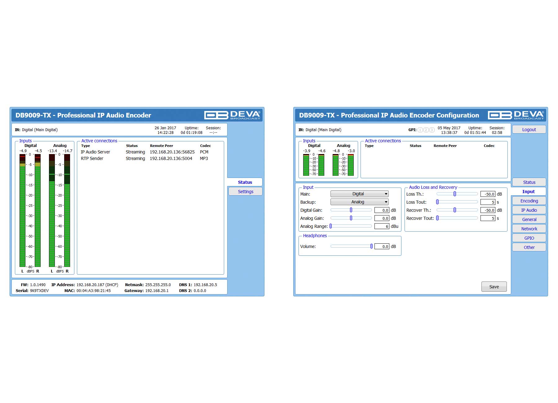Click the MP3 codec cell

[x=204, y=158]
